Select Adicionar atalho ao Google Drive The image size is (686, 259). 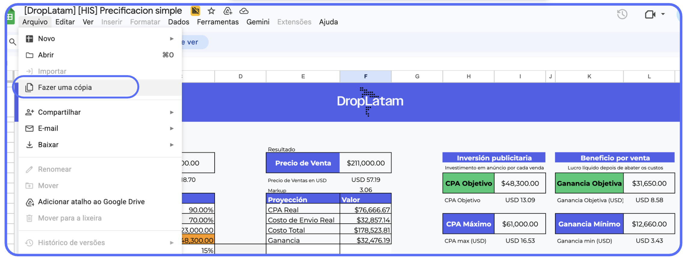point(91,202)
